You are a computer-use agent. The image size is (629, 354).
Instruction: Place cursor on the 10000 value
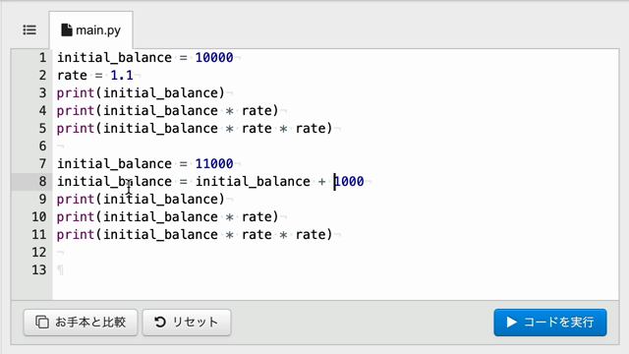coord(214,58)
